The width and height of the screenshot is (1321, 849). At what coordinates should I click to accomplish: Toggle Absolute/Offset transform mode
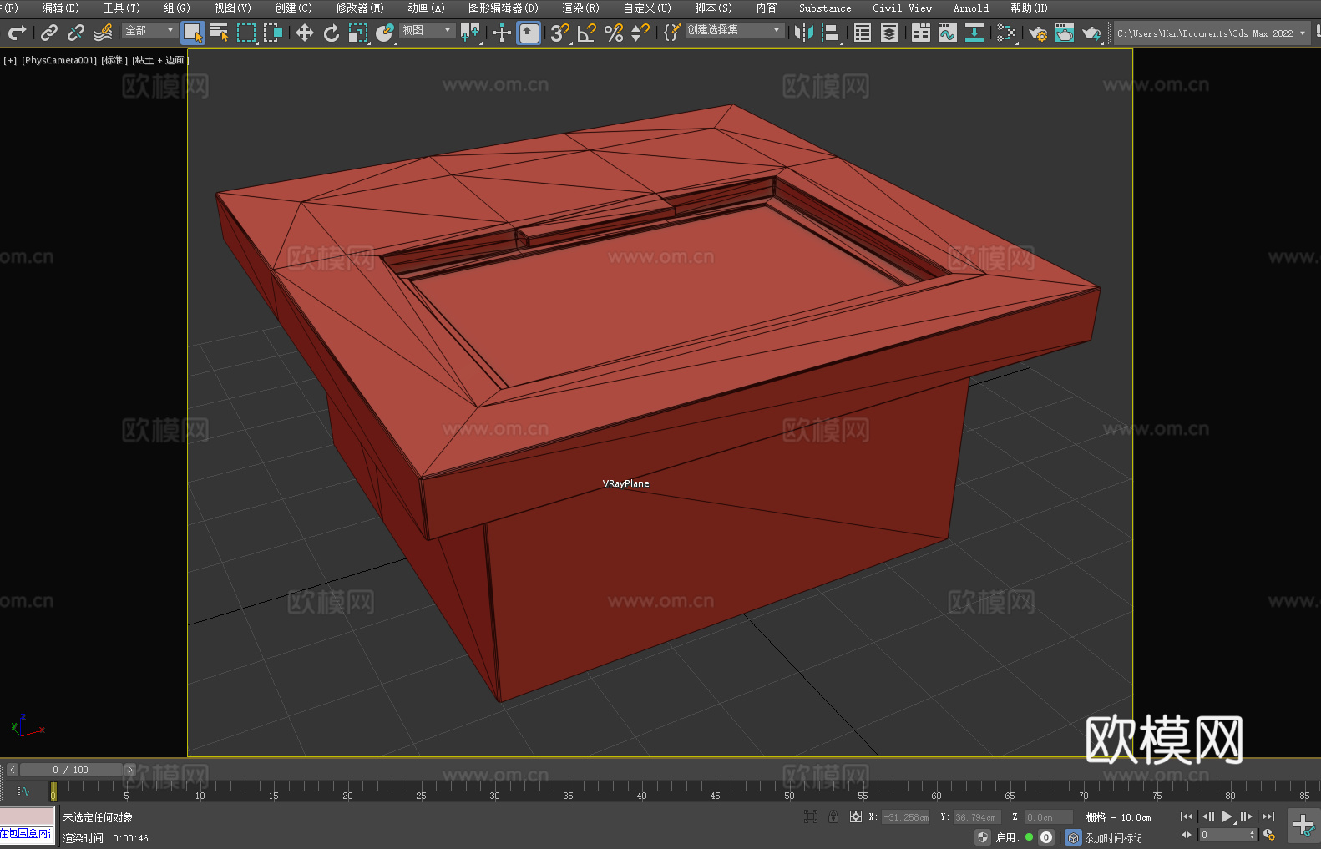click(x=856, y=816)
